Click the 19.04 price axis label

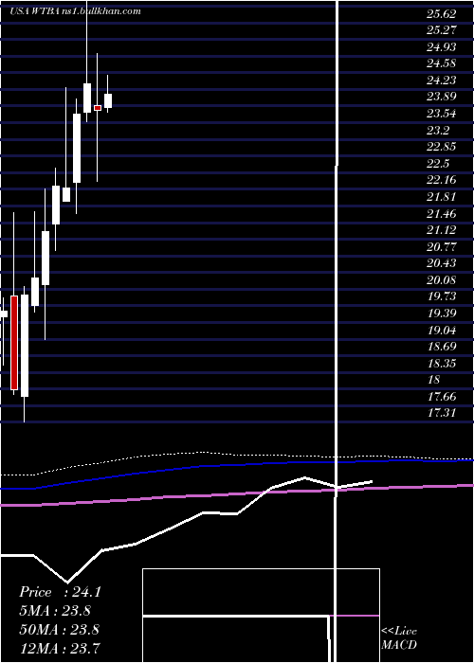click(442, 331)
